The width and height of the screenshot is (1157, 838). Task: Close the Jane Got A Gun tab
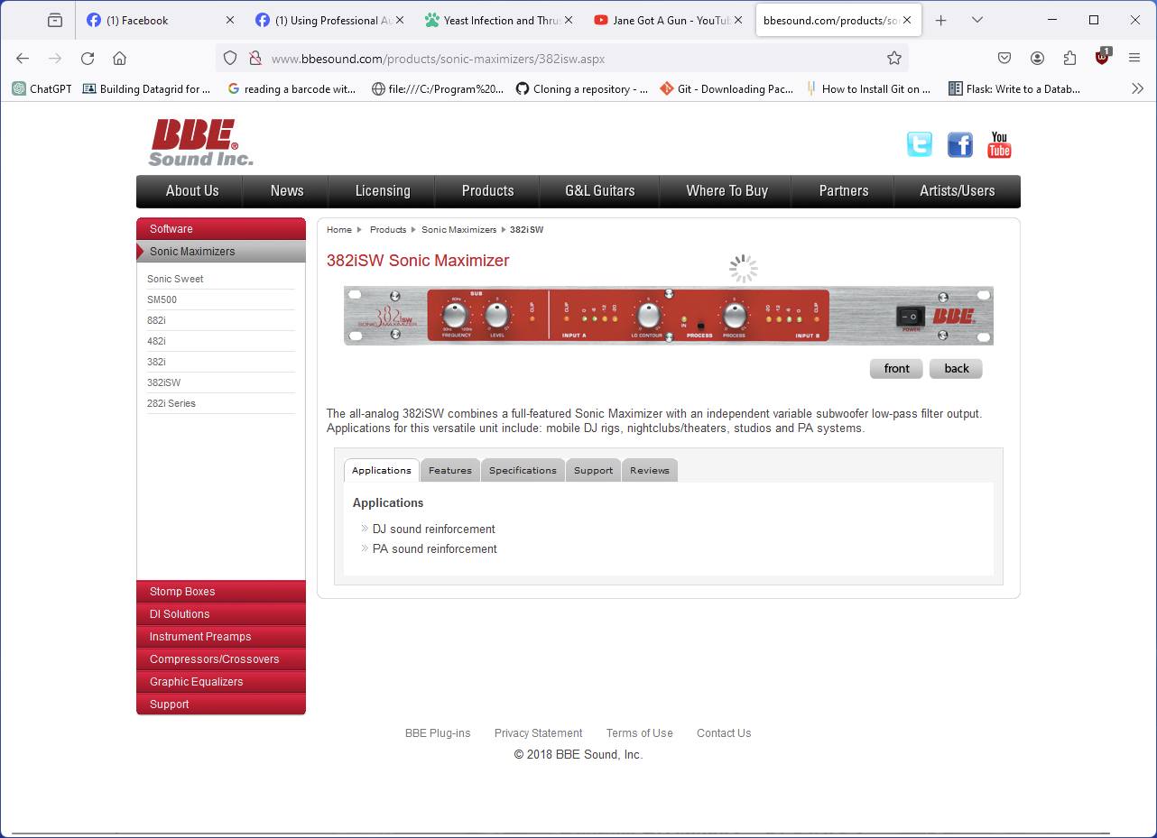(x=738, y=20)
